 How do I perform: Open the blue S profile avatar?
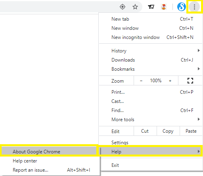pos(182,7)
